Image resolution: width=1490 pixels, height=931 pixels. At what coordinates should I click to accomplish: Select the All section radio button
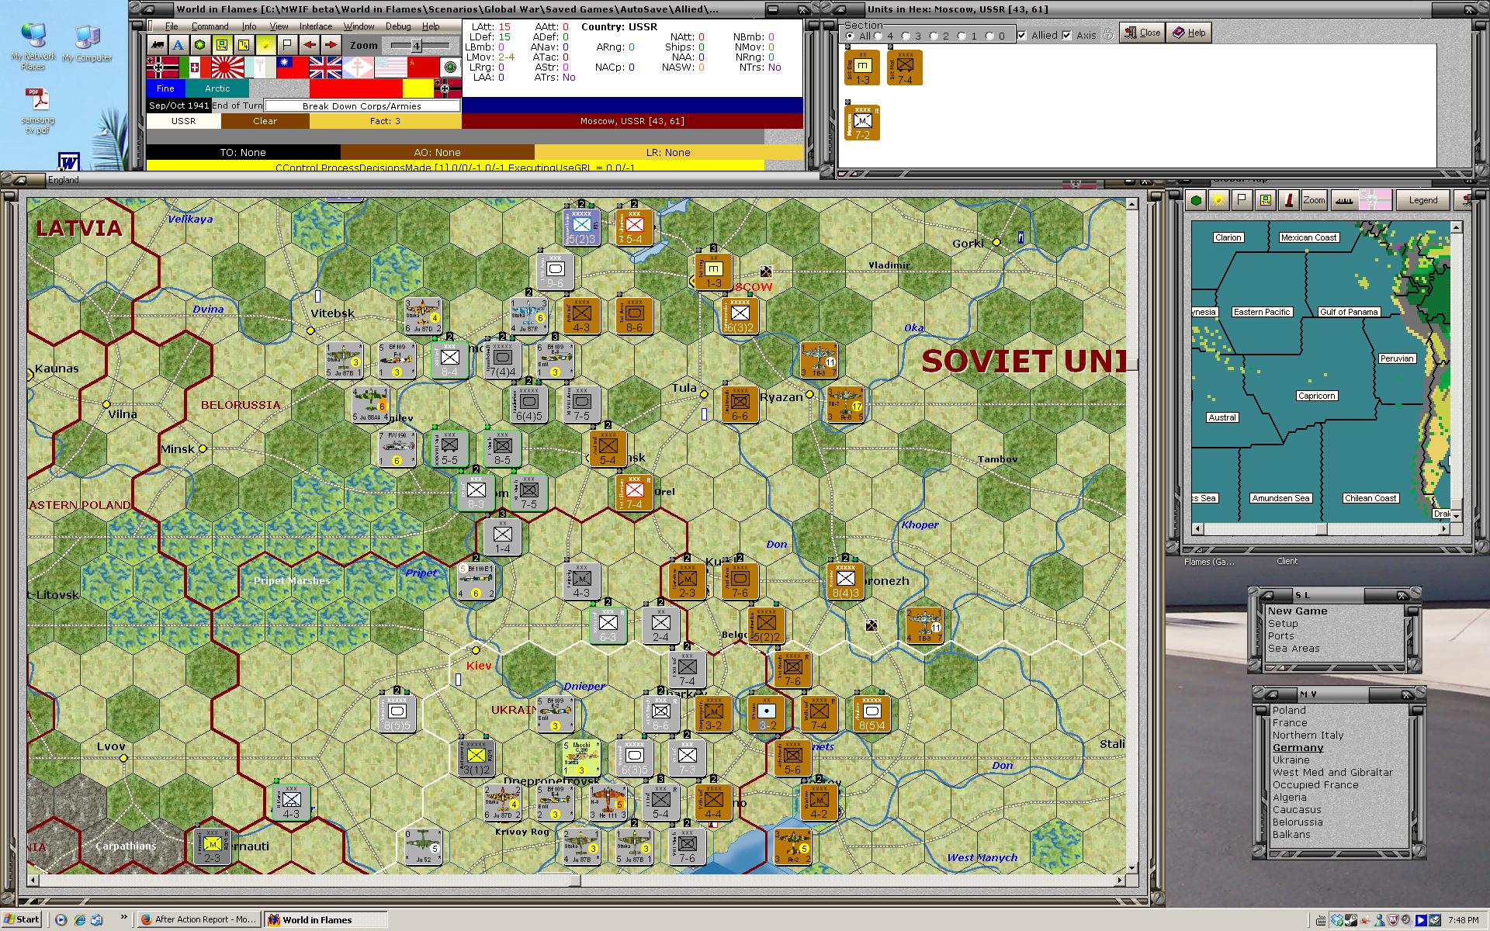[x=849, y=36]
